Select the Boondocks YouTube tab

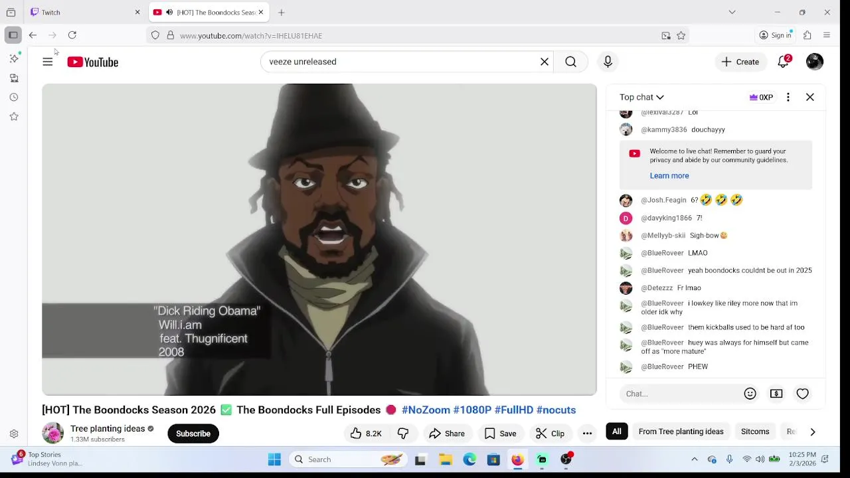[208, 12]
